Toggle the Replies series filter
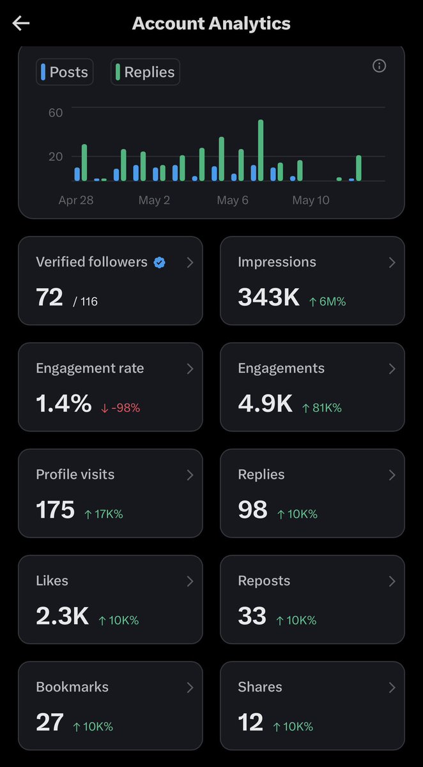The height and width of the screenshot is (767, 423). coord(145,72)
